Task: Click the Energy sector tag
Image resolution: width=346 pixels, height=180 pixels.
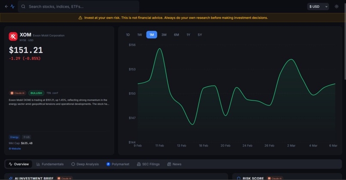Action: click(14, 137)
